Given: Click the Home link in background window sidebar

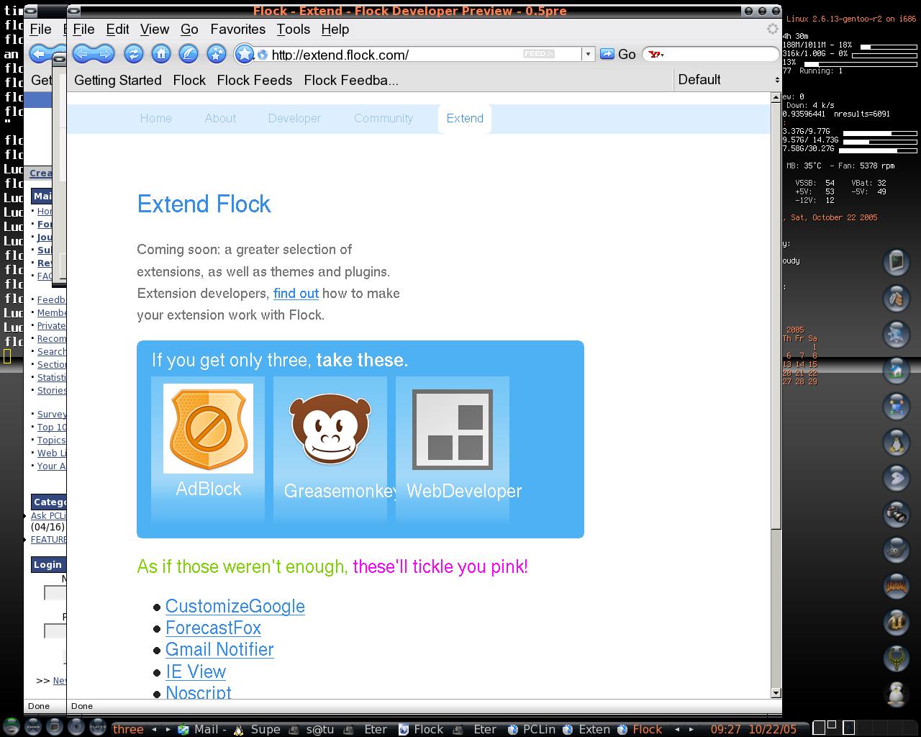Looking at the screenshot, I should coord(45,211).
